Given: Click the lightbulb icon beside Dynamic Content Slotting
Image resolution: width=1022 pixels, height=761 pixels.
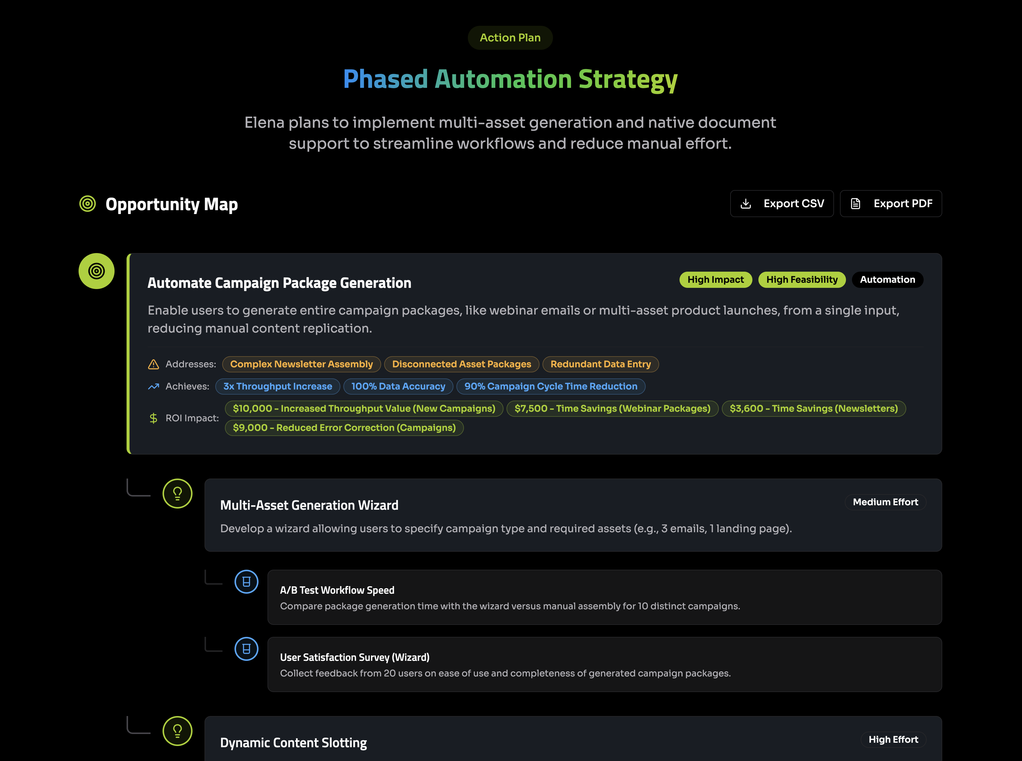Looking at the screenshot, I should (x=178, y=731).
